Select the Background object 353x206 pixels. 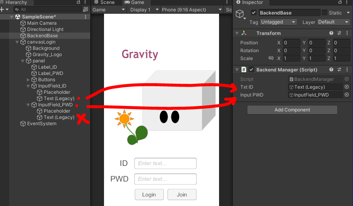pos(46,48)
